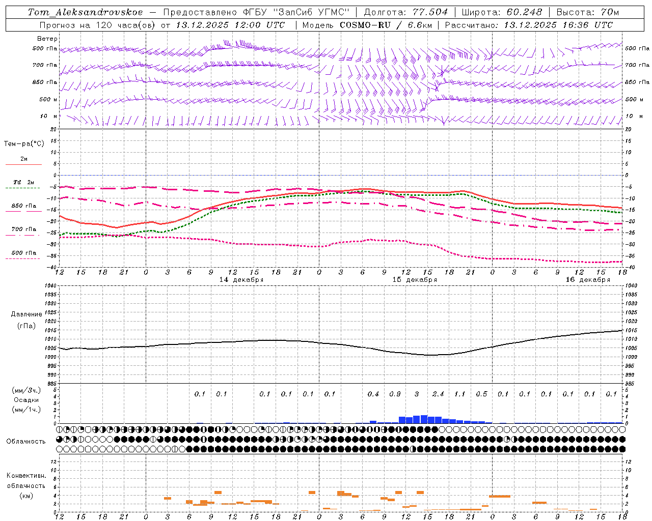The width and height of the screenshot is (652, 521).
Task: Select the "500 м" wind level label on left axis
Action: point(48,99)
